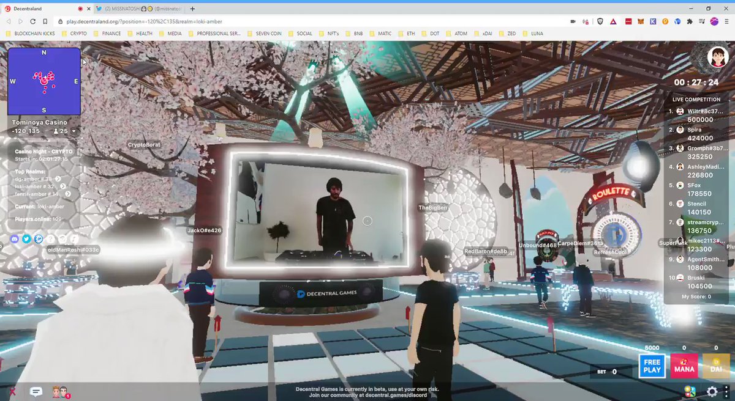This screenshot has width=735, height=401.
Task: Open LUNA bookmark folder
Action: coord(532,34)
